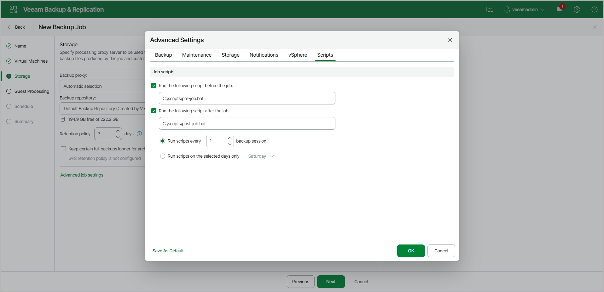The height and width of the screenshot is (292, 604).
Task: Click the help question mark icon
Action: coord(595,9)
